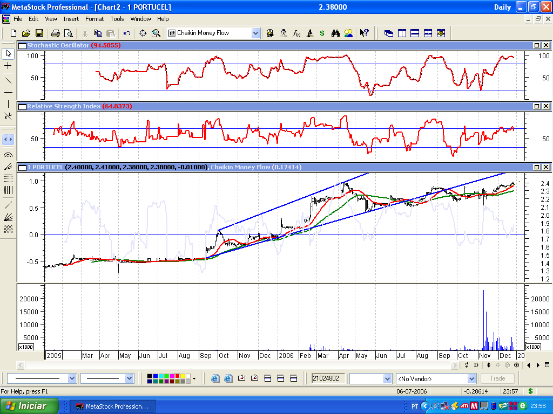Click the Print icon in toolbar
553x414 pixels.
pos(55,33)
